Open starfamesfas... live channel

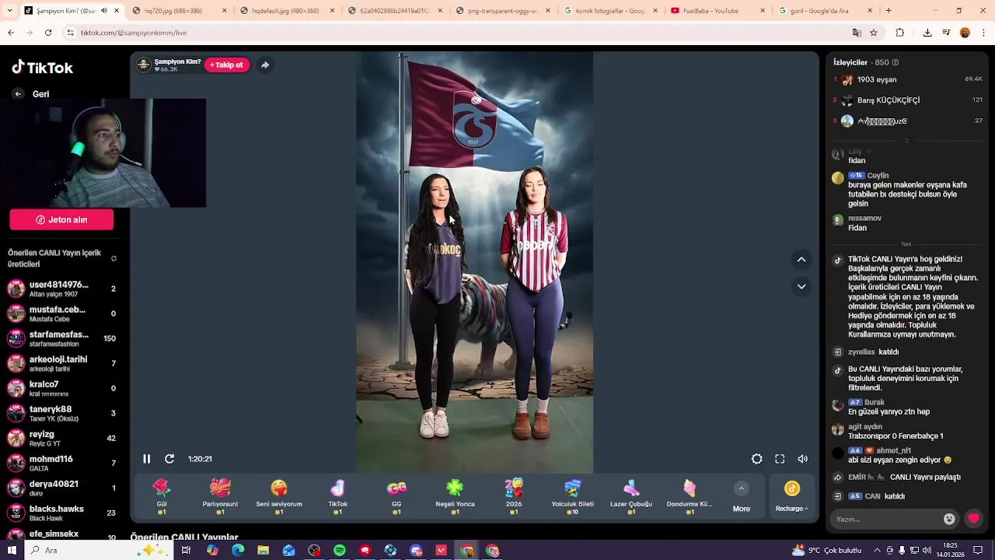[61, 338]
